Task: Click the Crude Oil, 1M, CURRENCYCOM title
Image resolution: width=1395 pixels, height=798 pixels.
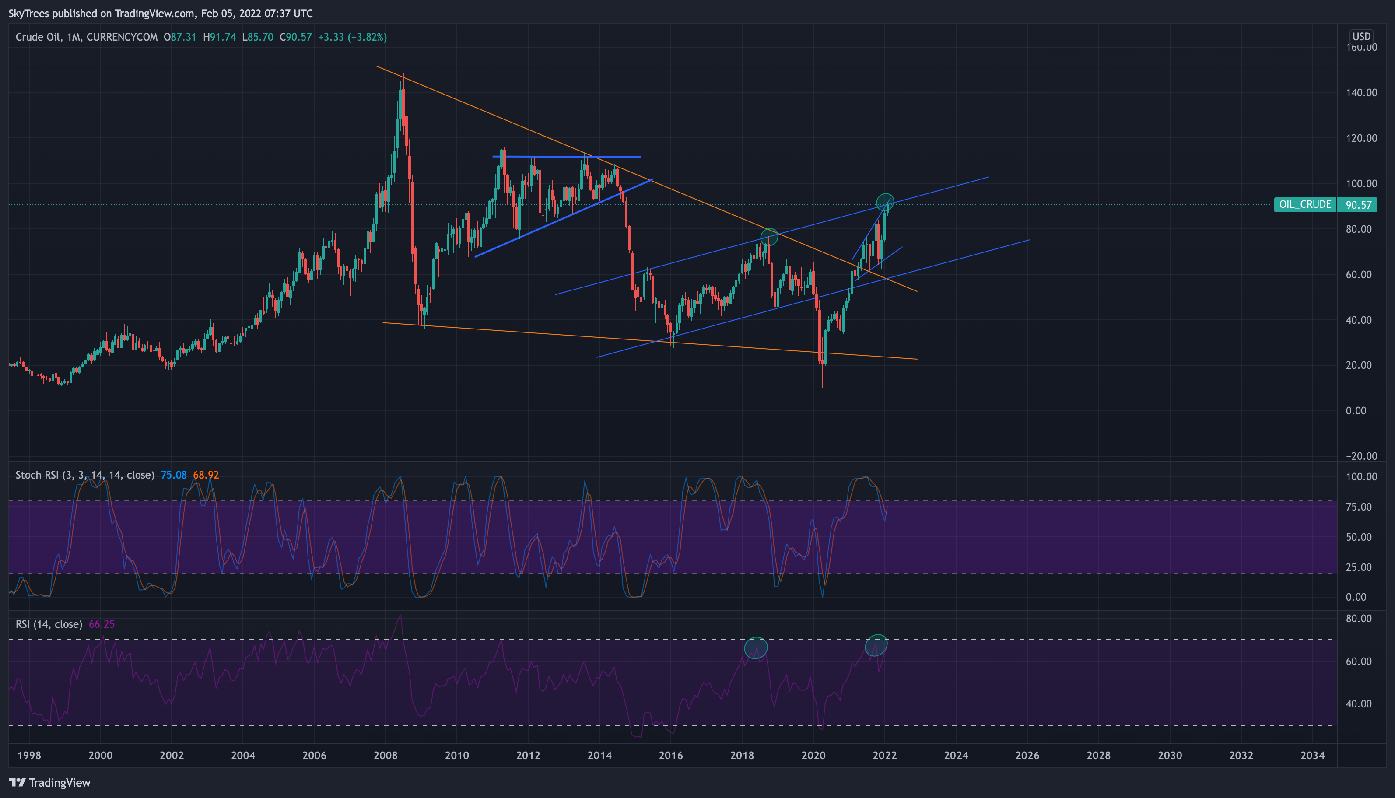Action: [x=87, y=37]
